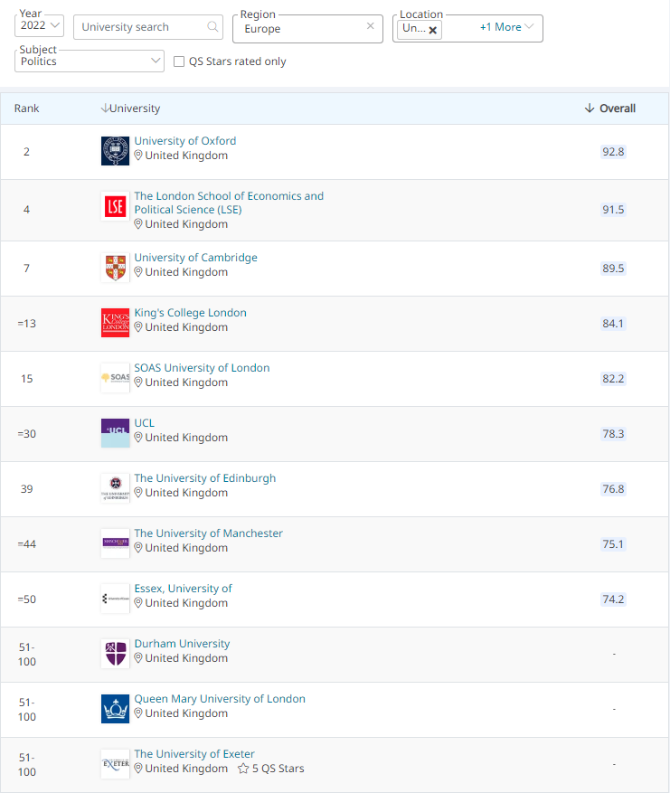
Task: Click the University of Cambridge crest logo
Action: point(116,268)
